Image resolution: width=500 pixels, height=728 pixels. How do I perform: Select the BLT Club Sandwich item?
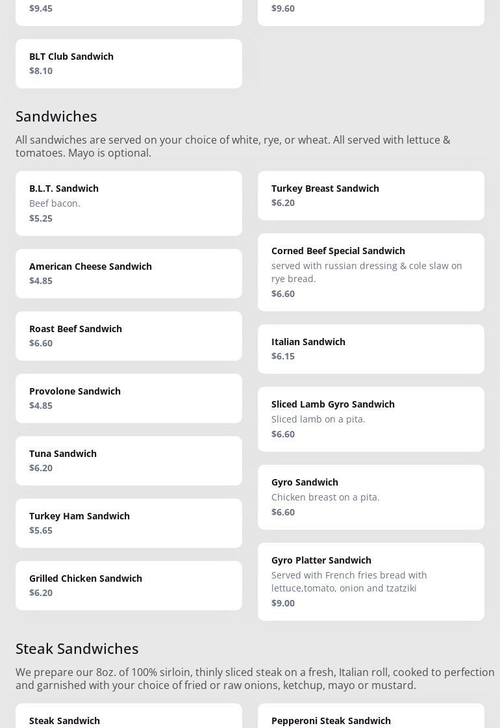(129, 63)
